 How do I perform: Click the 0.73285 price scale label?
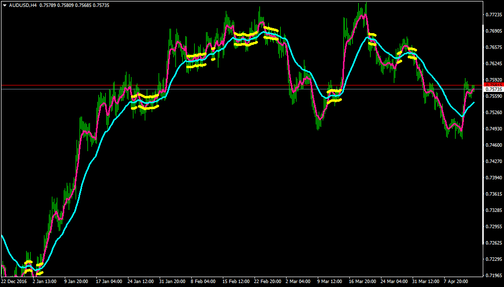pos(494,210)
